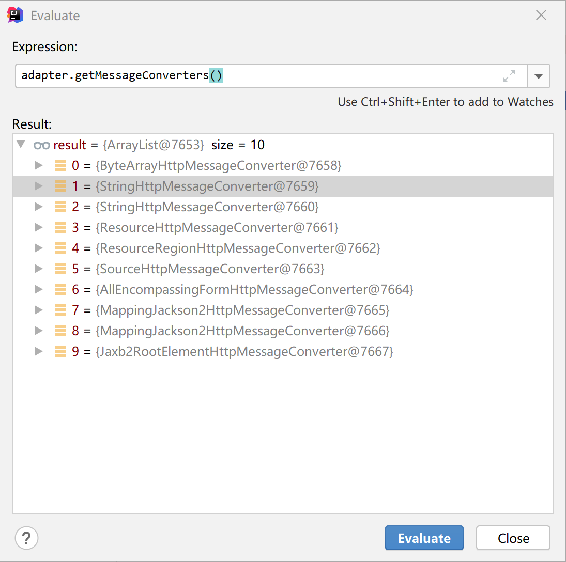The height and width of the screenshot is (562, 566).
Task: Select MappingJackson2HttpMessageConverter@7665 row
Action: tap(243, 310)
